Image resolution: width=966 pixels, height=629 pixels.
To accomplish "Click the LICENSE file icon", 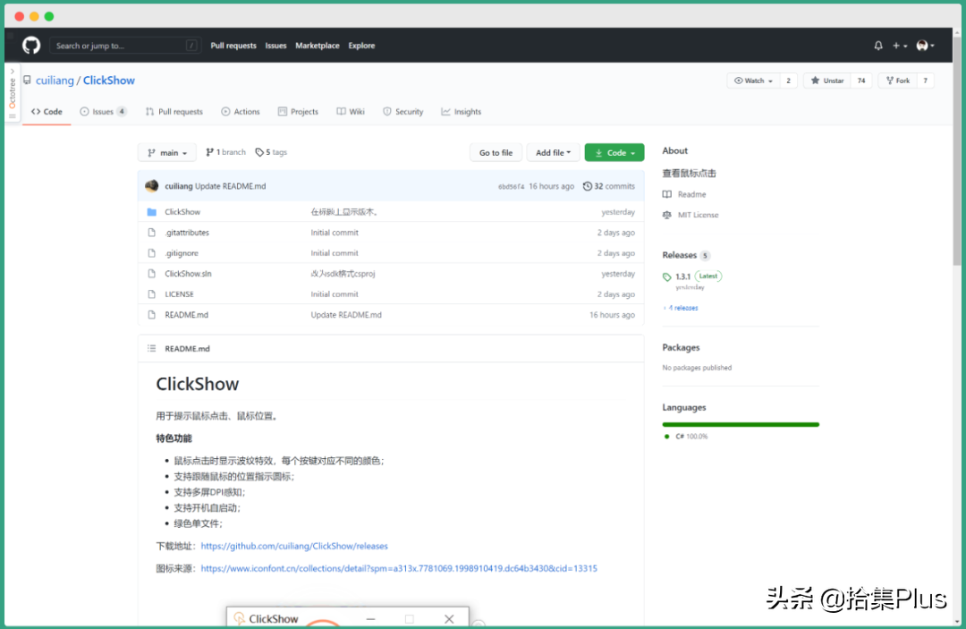I will (x=151, y=294).
